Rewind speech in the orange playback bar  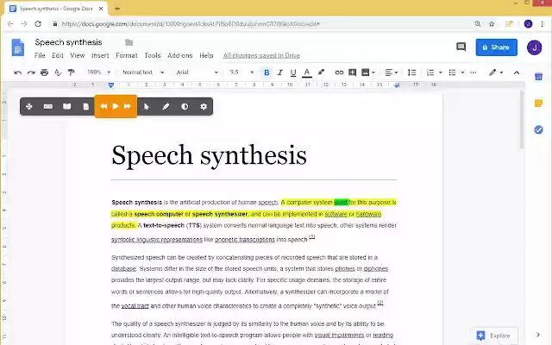[x=103, y=106]
